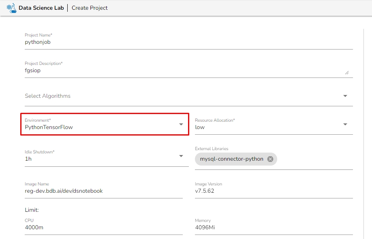The image size is (372, 239).
Task: Grab the description textarea resize handle
Action: click(346, 73)
